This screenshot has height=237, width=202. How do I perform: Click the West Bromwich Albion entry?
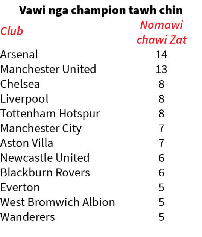[x=58, y=202]
